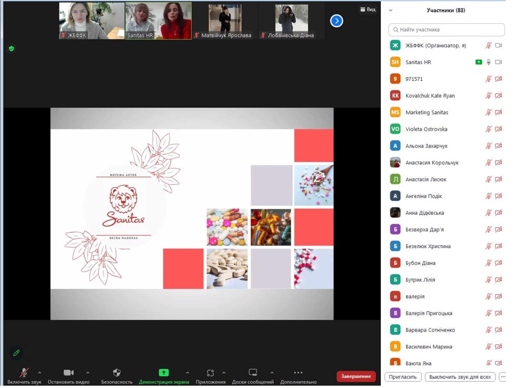Click Выключить звук для всех button
The image size is (518, 388).
point(460,377)
